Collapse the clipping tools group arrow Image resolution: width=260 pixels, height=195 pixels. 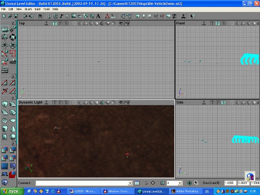coord(14,76)
